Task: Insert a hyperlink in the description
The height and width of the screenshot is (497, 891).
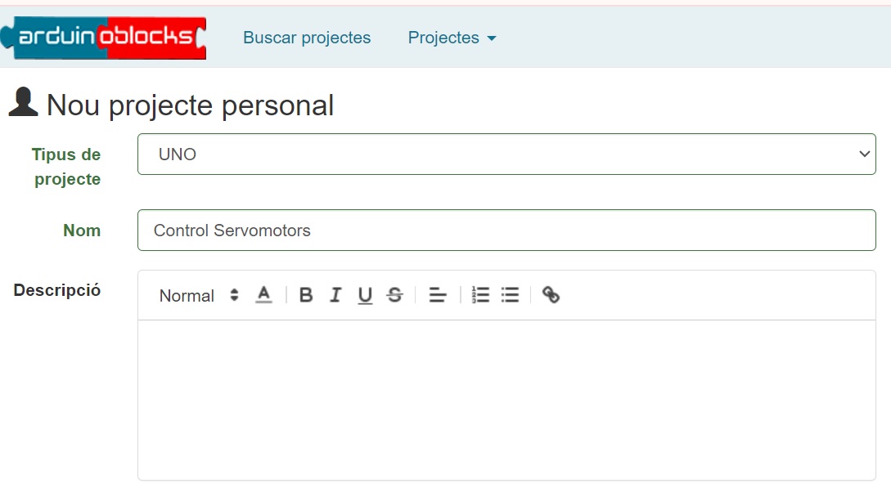Action: click(x=551, y=295)
